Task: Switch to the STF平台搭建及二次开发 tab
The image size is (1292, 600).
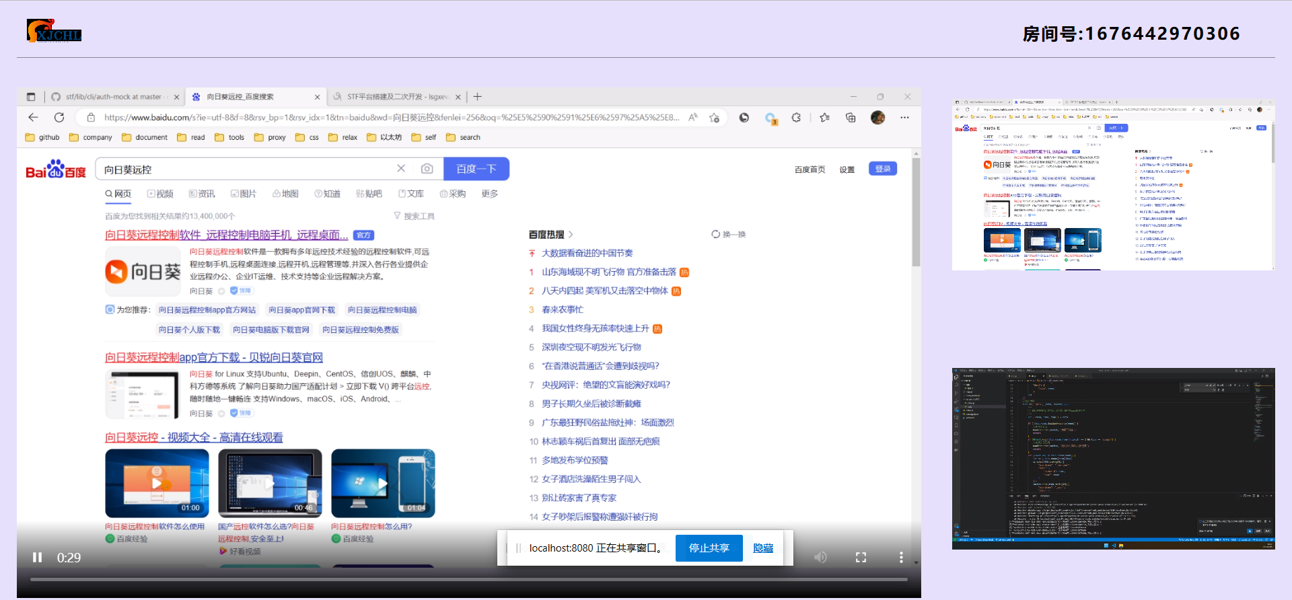Action: click(397, 97)
